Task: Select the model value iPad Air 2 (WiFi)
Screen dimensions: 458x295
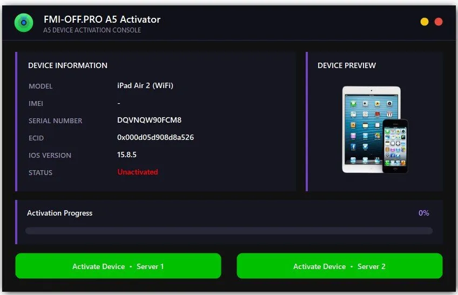Action: (145, 85)
